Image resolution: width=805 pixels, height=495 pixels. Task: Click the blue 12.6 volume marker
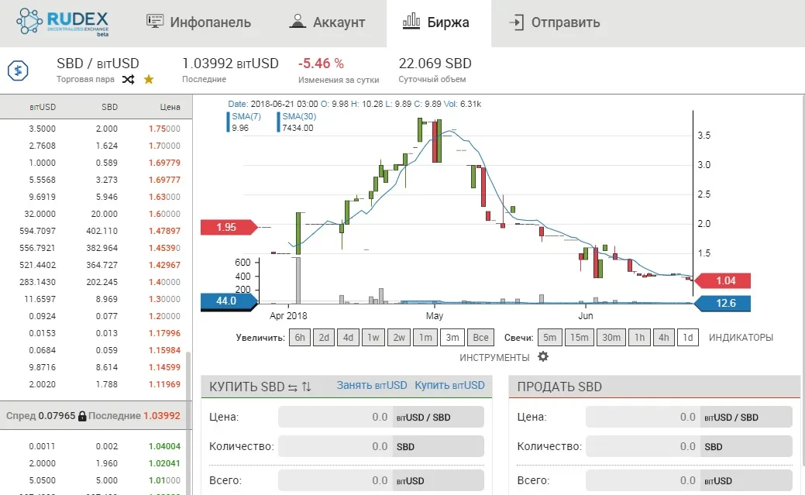pyautogui.click(x=722, y=303)
